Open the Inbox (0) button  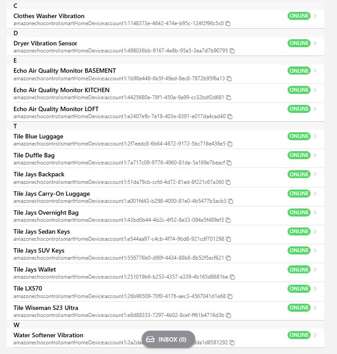tap(168, 339)
